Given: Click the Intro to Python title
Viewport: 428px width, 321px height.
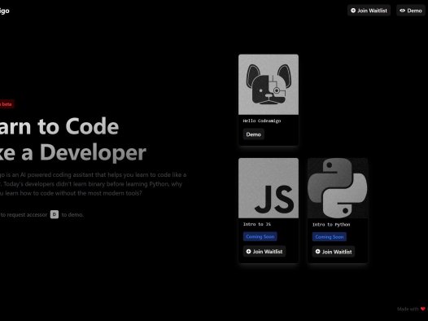Looking at the screenshot, I should 331,225.
